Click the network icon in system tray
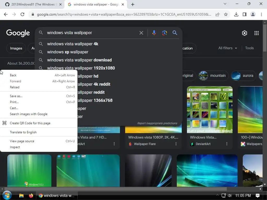Screen dimensions: 267x200 pos(223,196)
